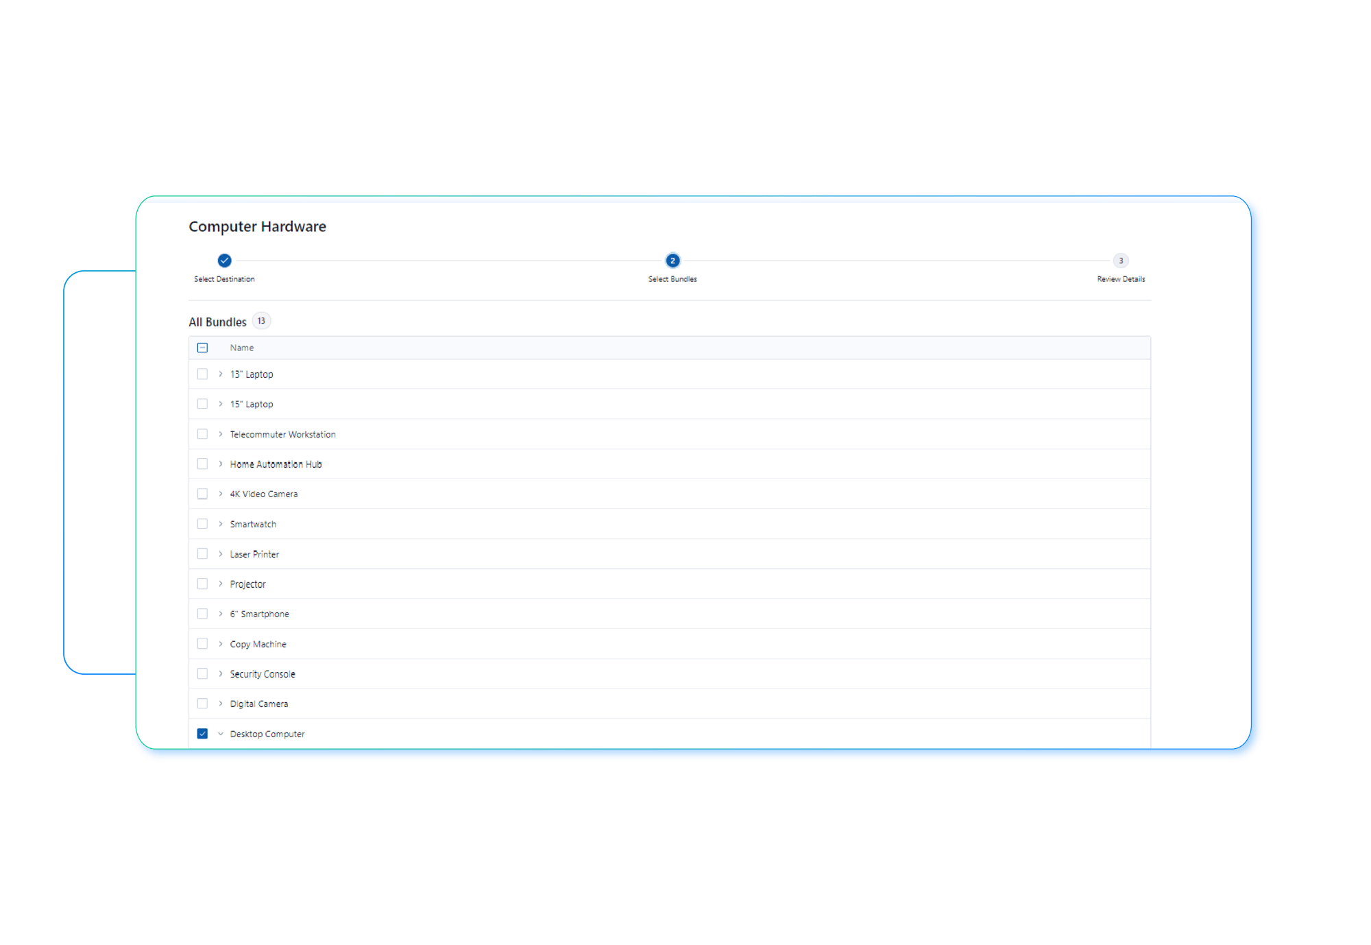Viewport: 1371px width, 945px height.
Task: Click the Select Bundles step label
Action: [x=672, y=279]
